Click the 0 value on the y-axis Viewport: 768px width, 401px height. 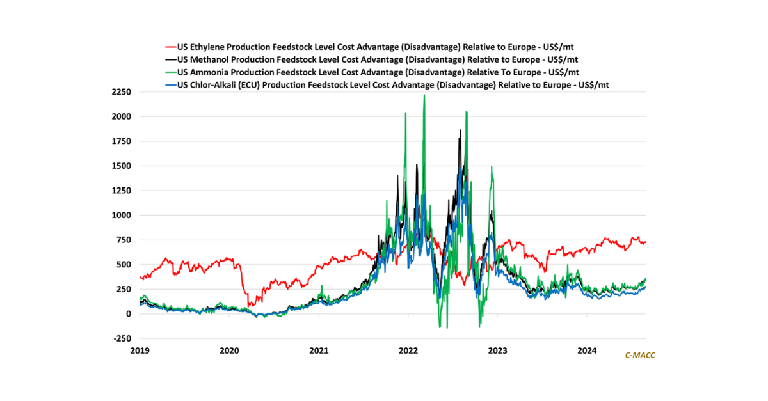128,314
